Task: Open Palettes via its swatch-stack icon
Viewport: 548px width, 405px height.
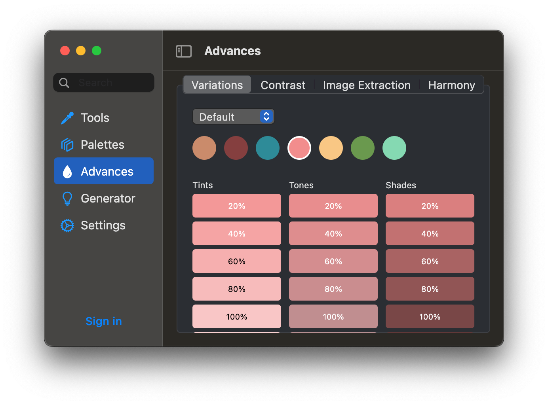Action: pos(67,145)
